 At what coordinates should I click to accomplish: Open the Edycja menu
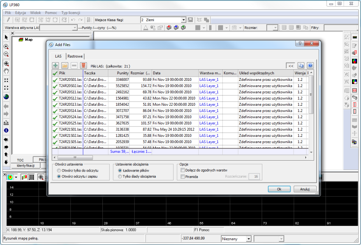tap(21, 13)
